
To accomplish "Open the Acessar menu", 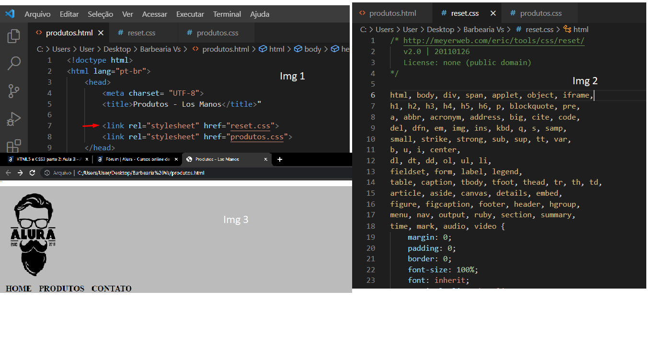I will (x=155, y=14).
